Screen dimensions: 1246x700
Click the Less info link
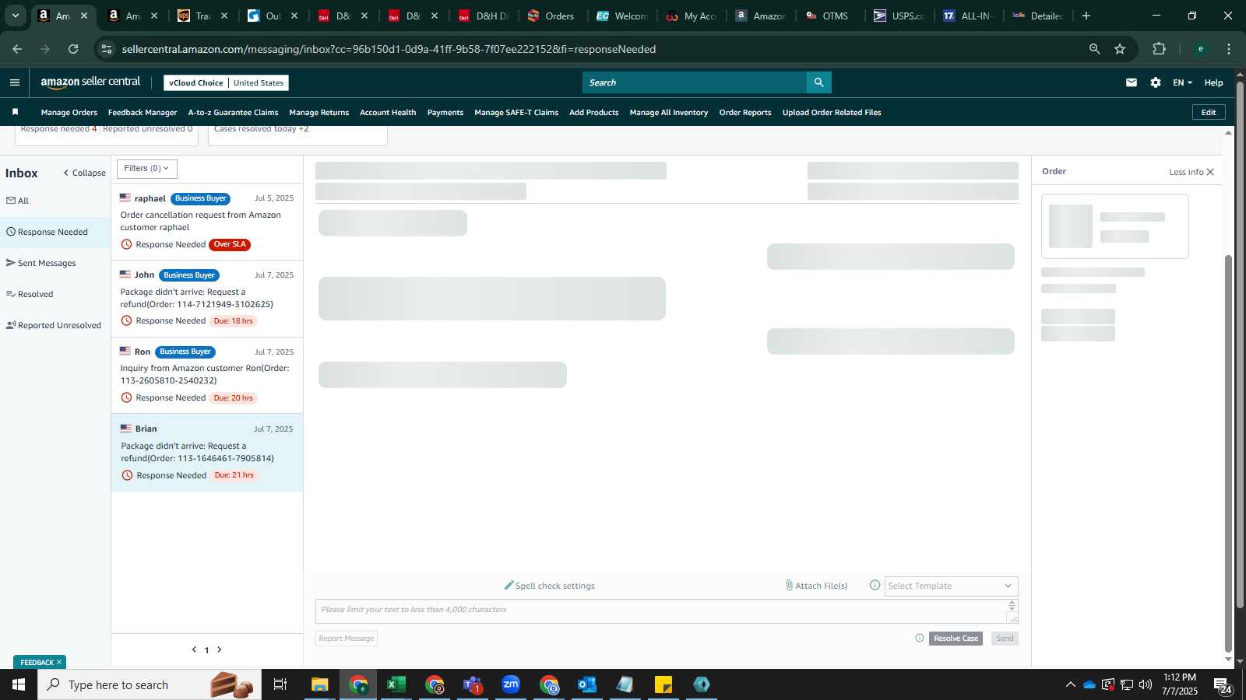(x=1186, y=172)
